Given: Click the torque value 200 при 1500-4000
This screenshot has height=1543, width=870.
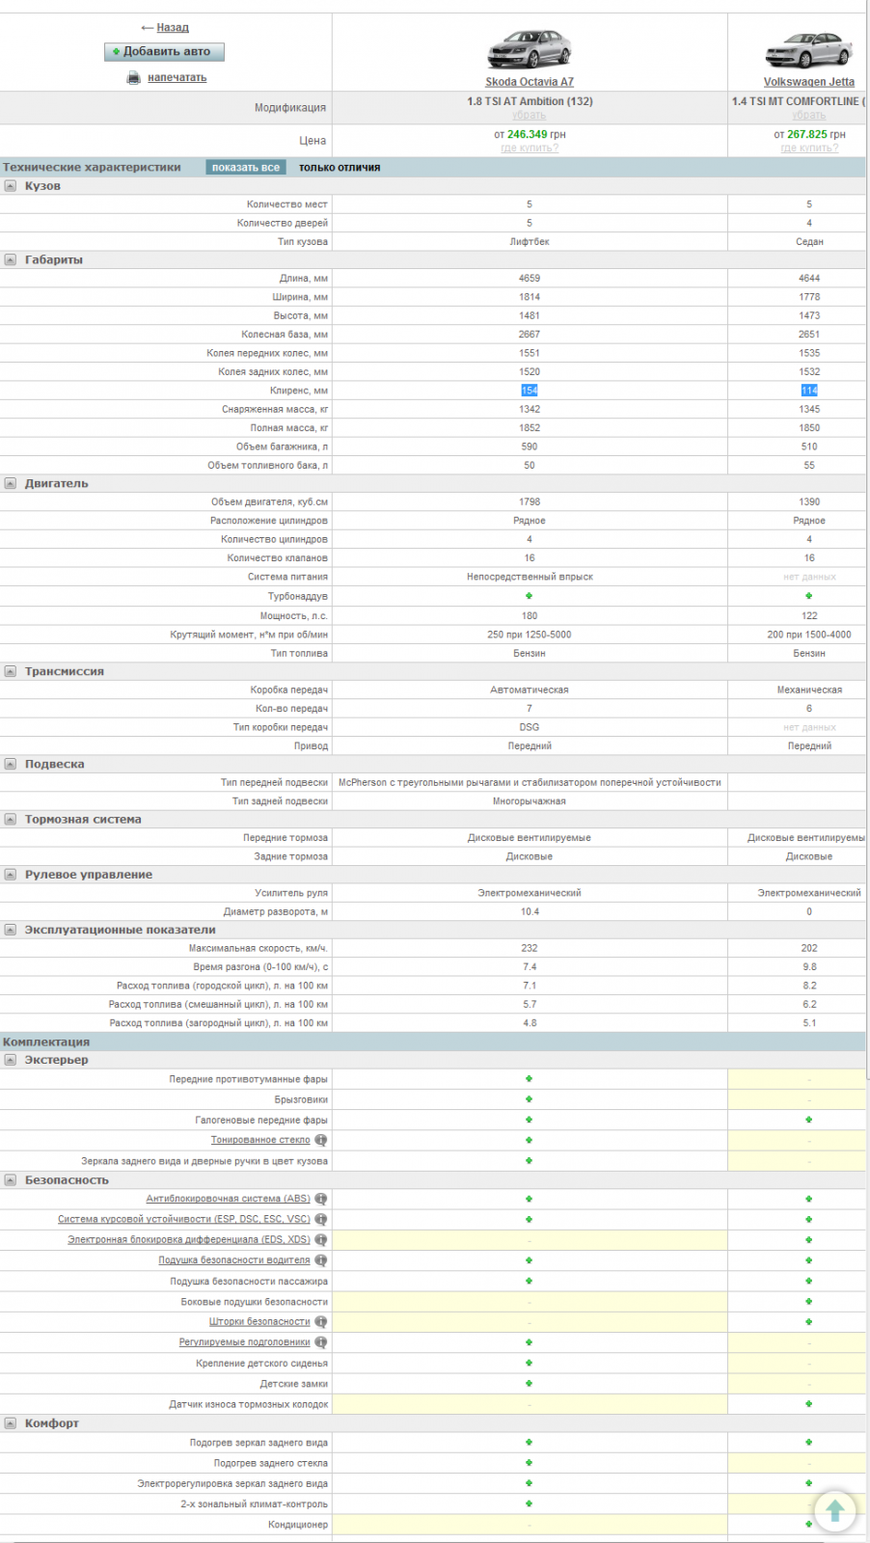Looking at the screenshot, I should pyautogui.click(x=809, y=635).
